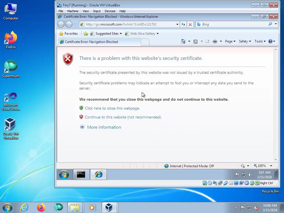The height and width of the screenshot is (213, 284).
Task: Click the VirtualBox keyboard capture arrow icon
Action: coord(257,183)
